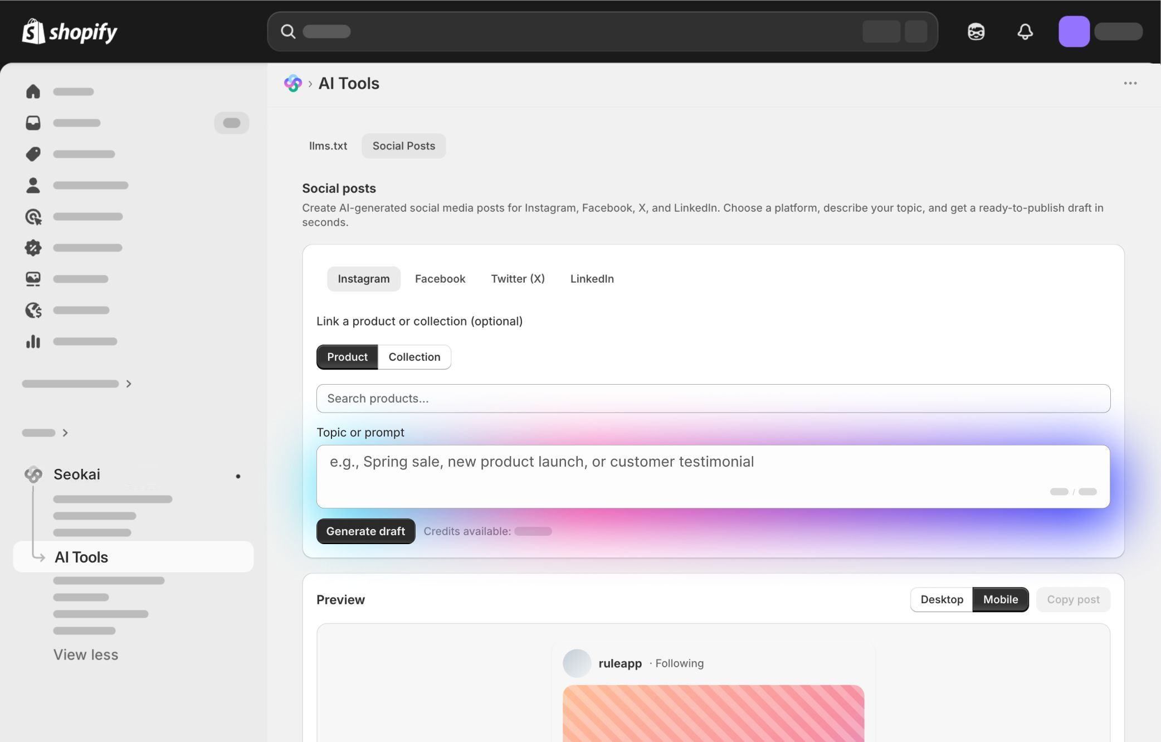The image size is (1161, 742).
Task: Open Analytics via the bar chart icon
Action: point(33,341)
